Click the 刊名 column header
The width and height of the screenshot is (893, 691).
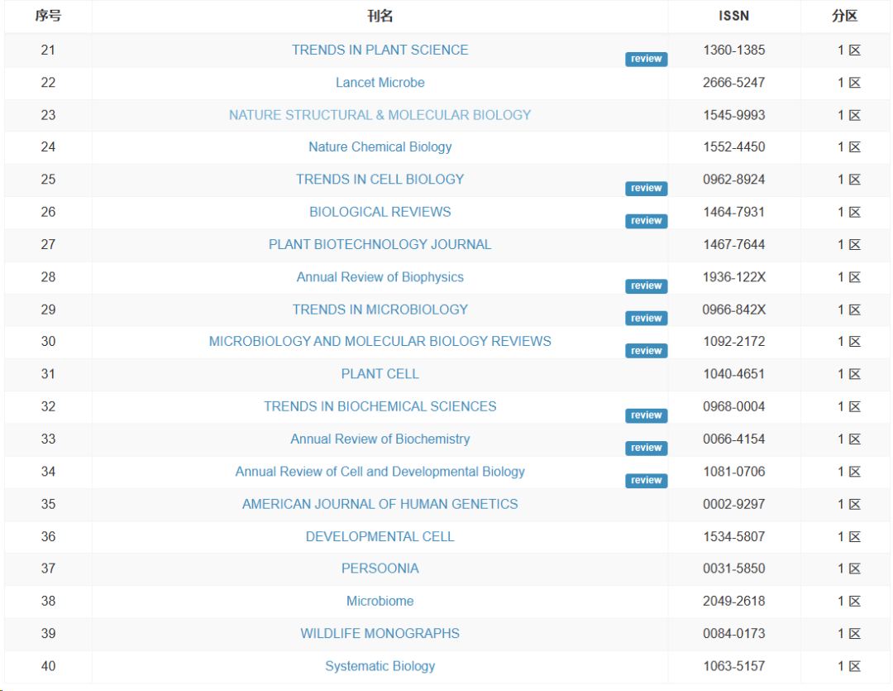[380, 16]
